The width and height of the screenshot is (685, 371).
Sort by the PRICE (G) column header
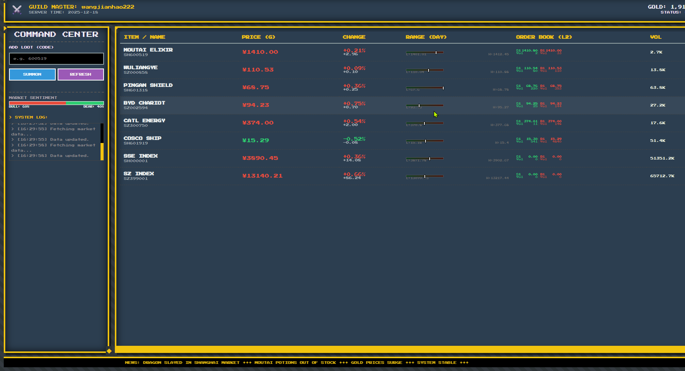tap(258, 37)
